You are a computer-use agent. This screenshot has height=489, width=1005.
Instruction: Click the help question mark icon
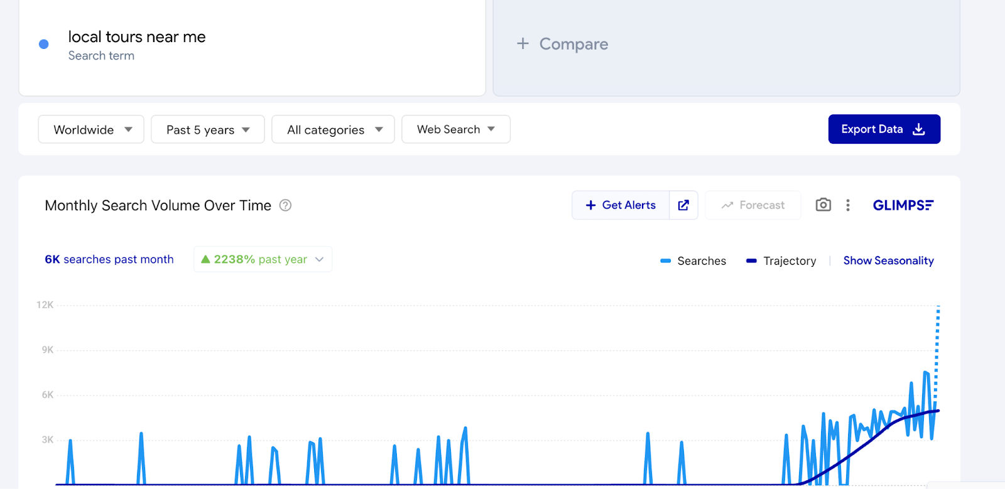pos(285,206)
